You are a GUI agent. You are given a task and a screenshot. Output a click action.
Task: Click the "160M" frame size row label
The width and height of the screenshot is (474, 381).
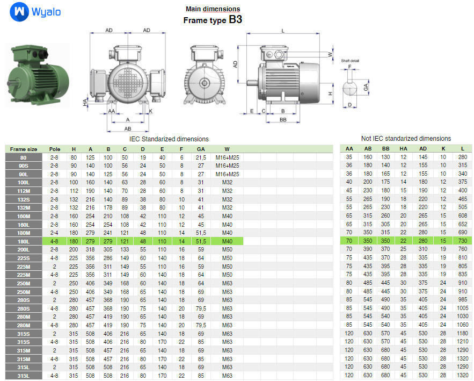coord(23,216)
